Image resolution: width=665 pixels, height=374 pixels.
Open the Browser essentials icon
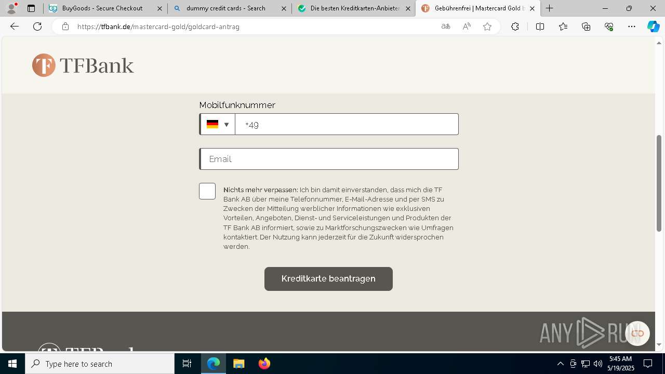coord(609,26)
